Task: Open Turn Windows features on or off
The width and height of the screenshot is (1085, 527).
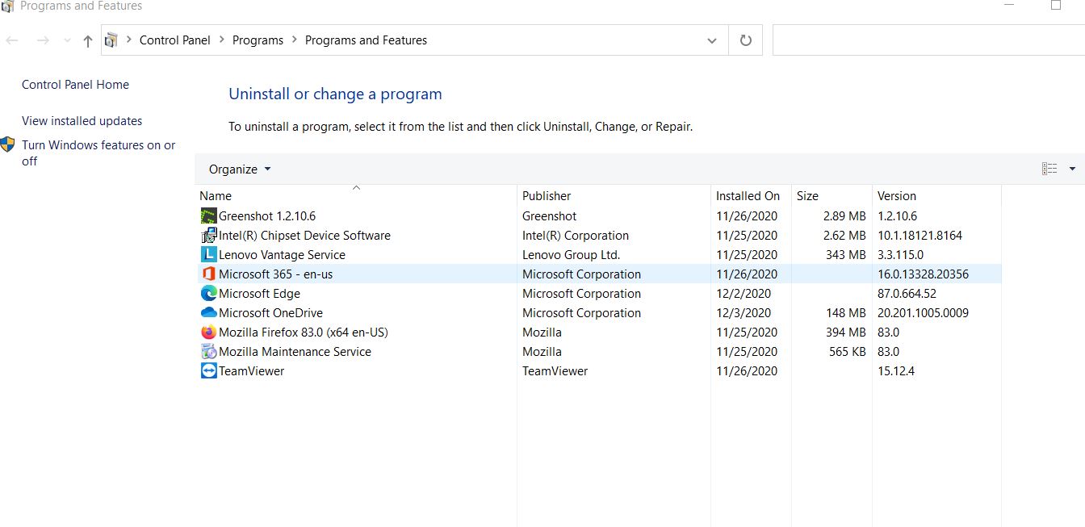Action: point(98,153)
